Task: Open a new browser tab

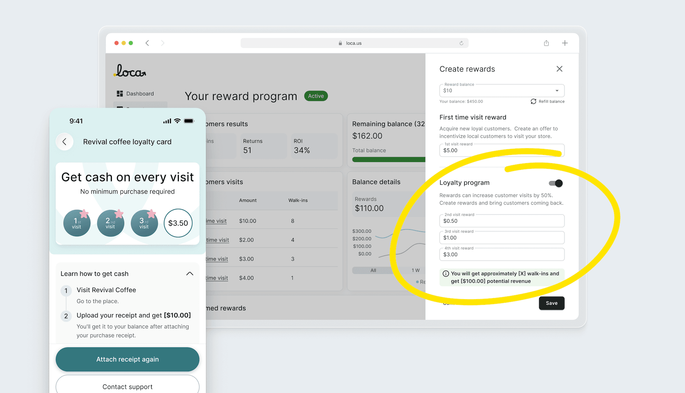Action: (565, 43)
